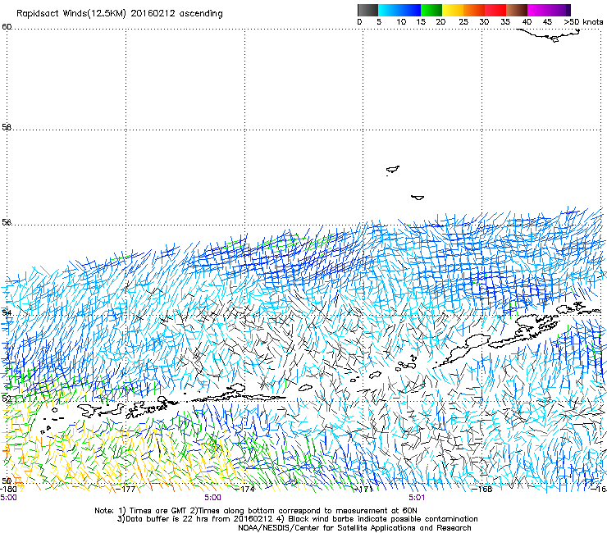Click the red 30-35 knots legend segment
This screenshot has width=607, height=533.
pos(495,10)
